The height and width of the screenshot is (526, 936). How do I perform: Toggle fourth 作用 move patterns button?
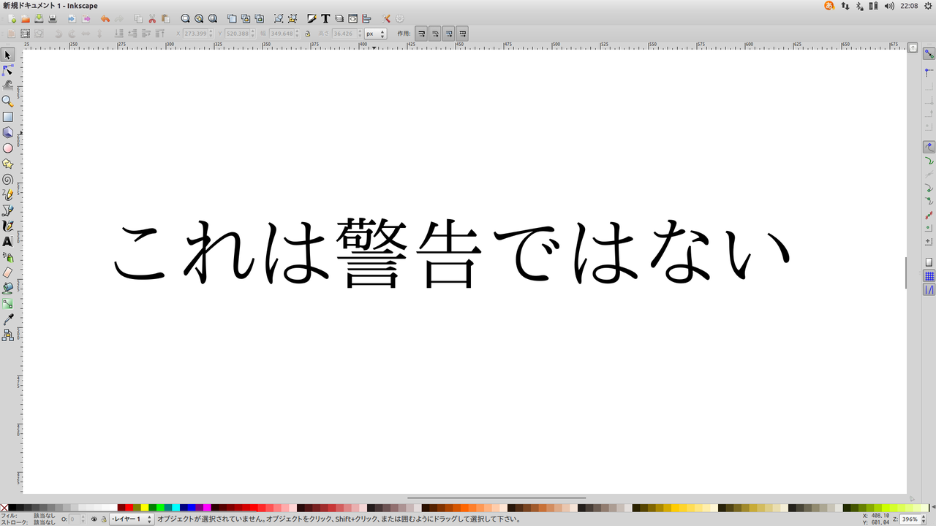click(461, 34)
